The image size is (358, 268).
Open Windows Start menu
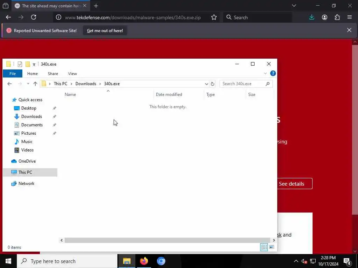pyautogui.click(x=8, y=261)
